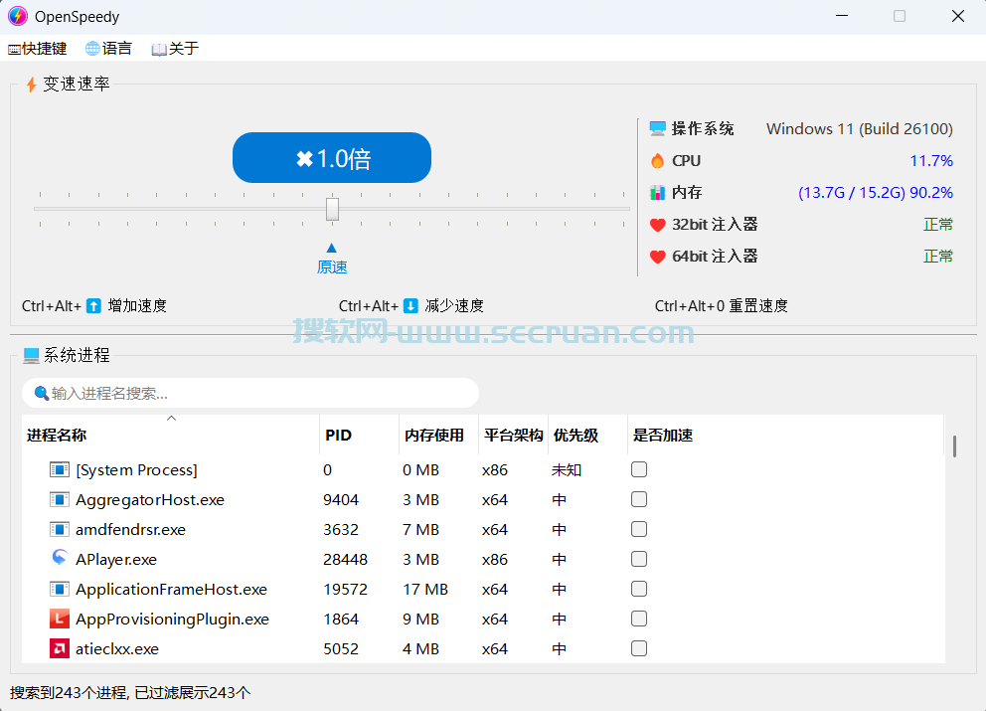Minimize the OpenSpeedy window
Screen dimensions: 986x711
click(x=842, y=16)
